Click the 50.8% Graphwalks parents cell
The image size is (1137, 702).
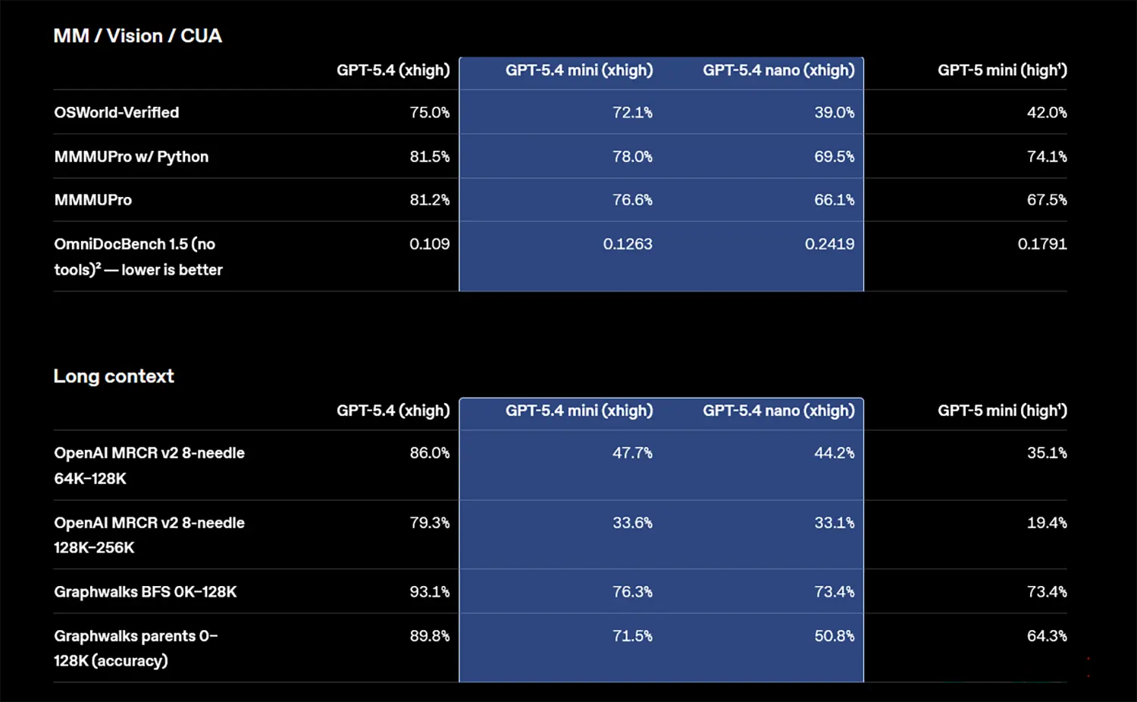(x=834, y=636)
